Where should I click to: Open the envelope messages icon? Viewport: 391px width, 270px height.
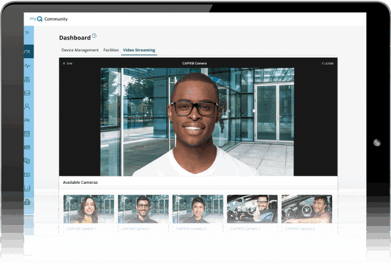point(27,93)
